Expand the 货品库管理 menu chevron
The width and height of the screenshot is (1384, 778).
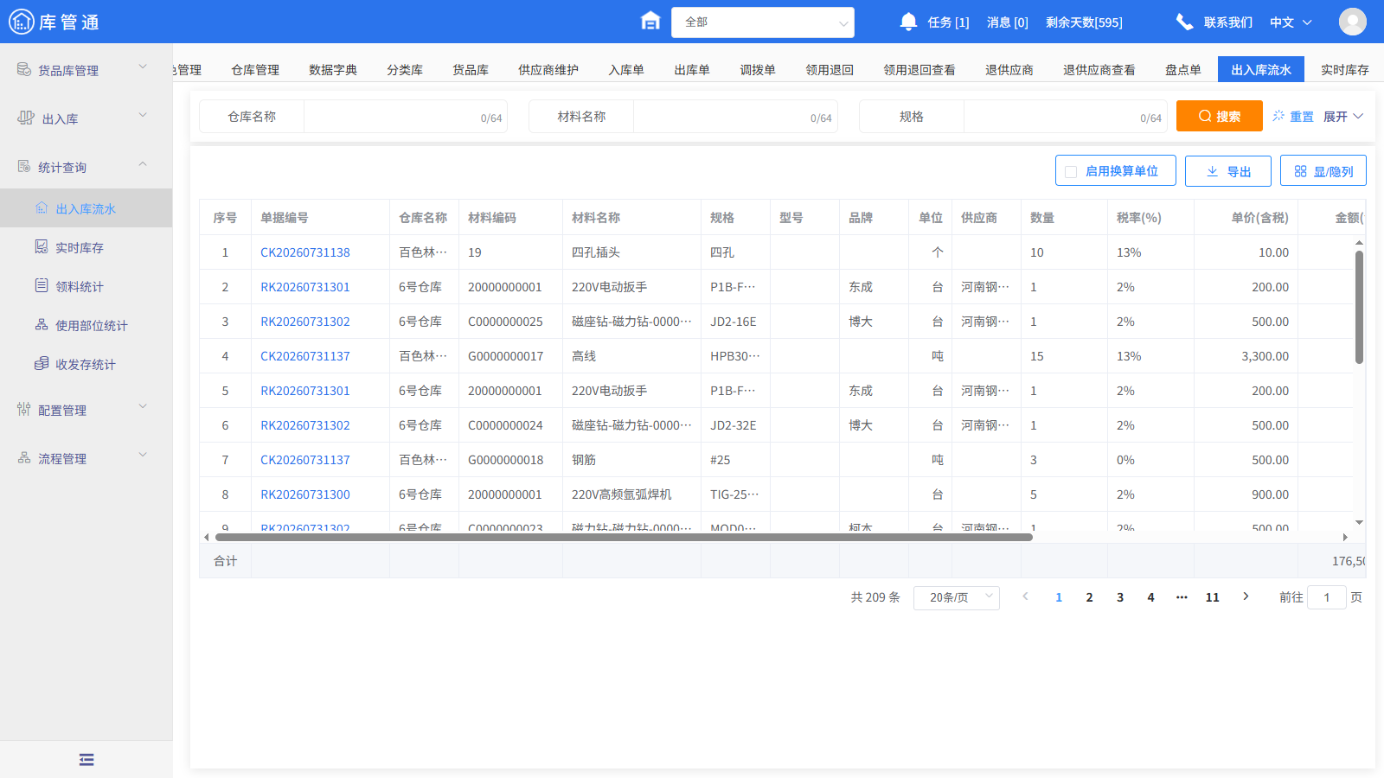pos(143,67)
